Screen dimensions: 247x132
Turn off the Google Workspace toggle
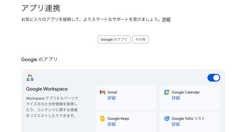coord(214,78)
